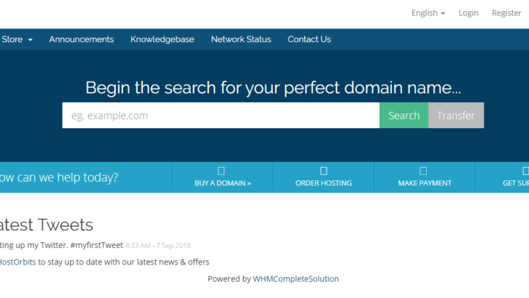
Task: Click the tweet timestamp 4:33 AM - 7 Sep 2018
Action: coord(158,246)
